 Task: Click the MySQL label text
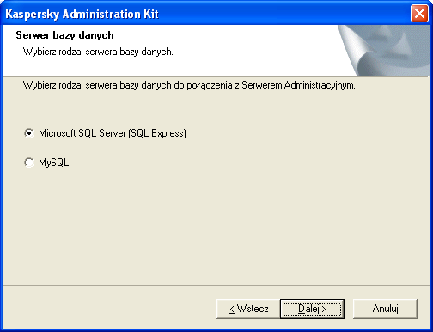click(x=54, y=163)
